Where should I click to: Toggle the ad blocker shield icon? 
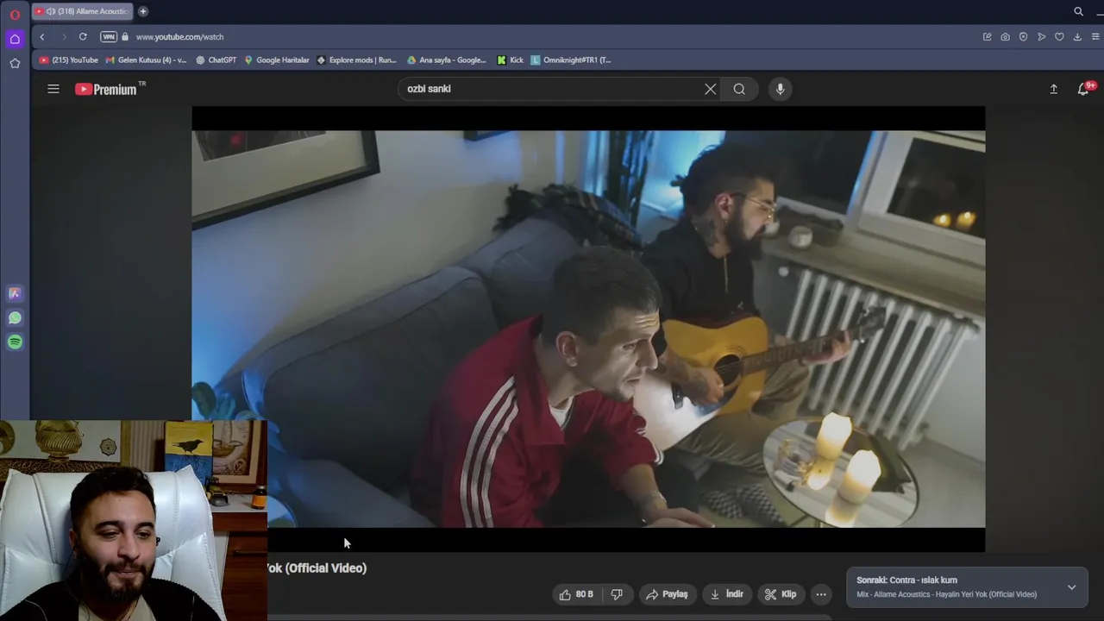[x=1023, y=37]
